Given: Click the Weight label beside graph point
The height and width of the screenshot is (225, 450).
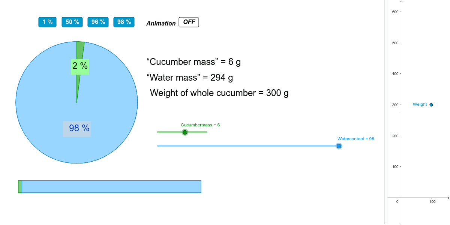Looking at the screenshot, I should click(420, 104).
